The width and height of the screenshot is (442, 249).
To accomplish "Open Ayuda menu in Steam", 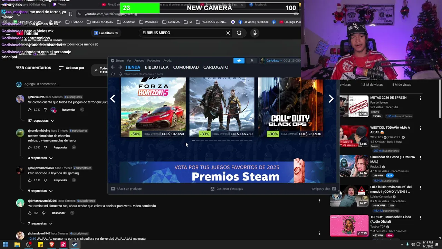I will (x=167, y=61).
